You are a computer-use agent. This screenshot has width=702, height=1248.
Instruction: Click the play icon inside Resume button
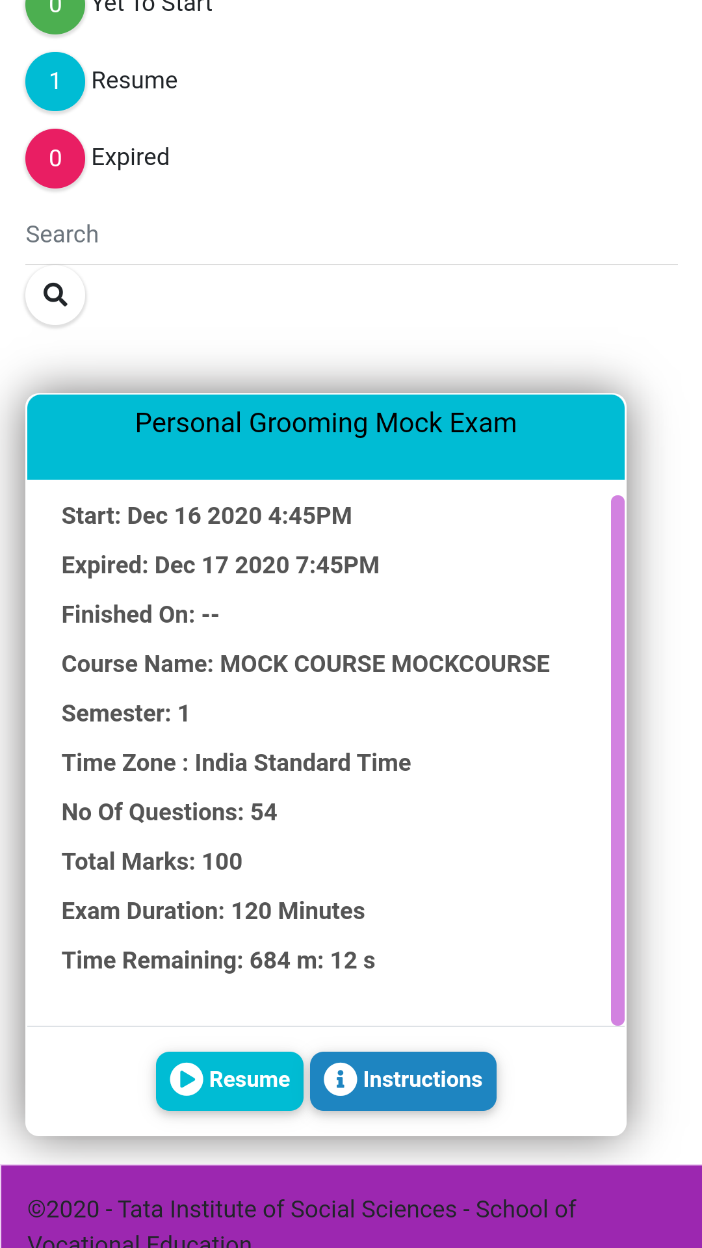(x=187, y=1080)
